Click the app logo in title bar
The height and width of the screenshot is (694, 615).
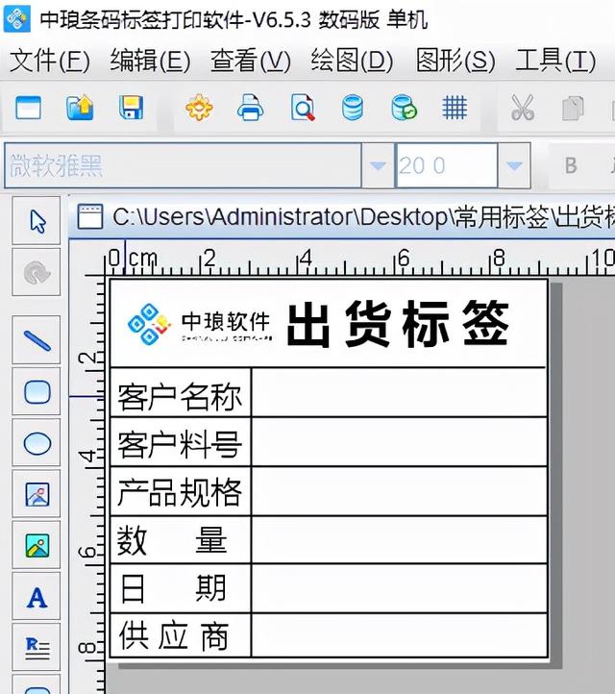[x=16, y=18]
